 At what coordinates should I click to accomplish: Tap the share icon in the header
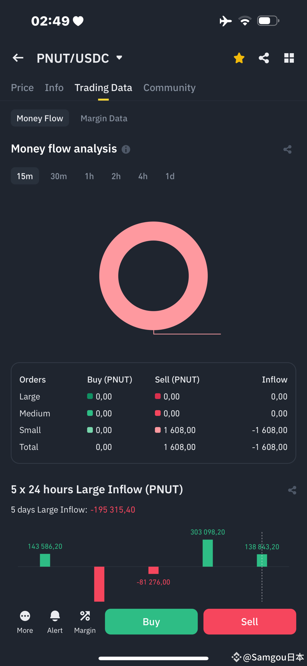point(264,58)
